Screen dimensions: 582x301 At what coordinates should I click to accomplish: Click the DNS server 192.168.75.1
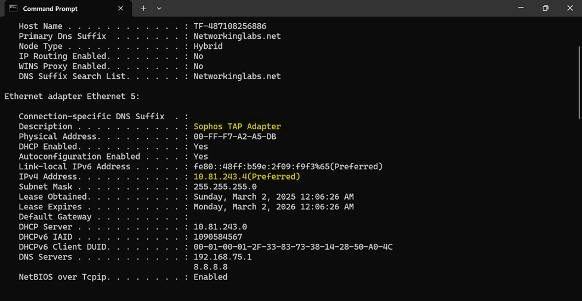click(x=223, y=257)
